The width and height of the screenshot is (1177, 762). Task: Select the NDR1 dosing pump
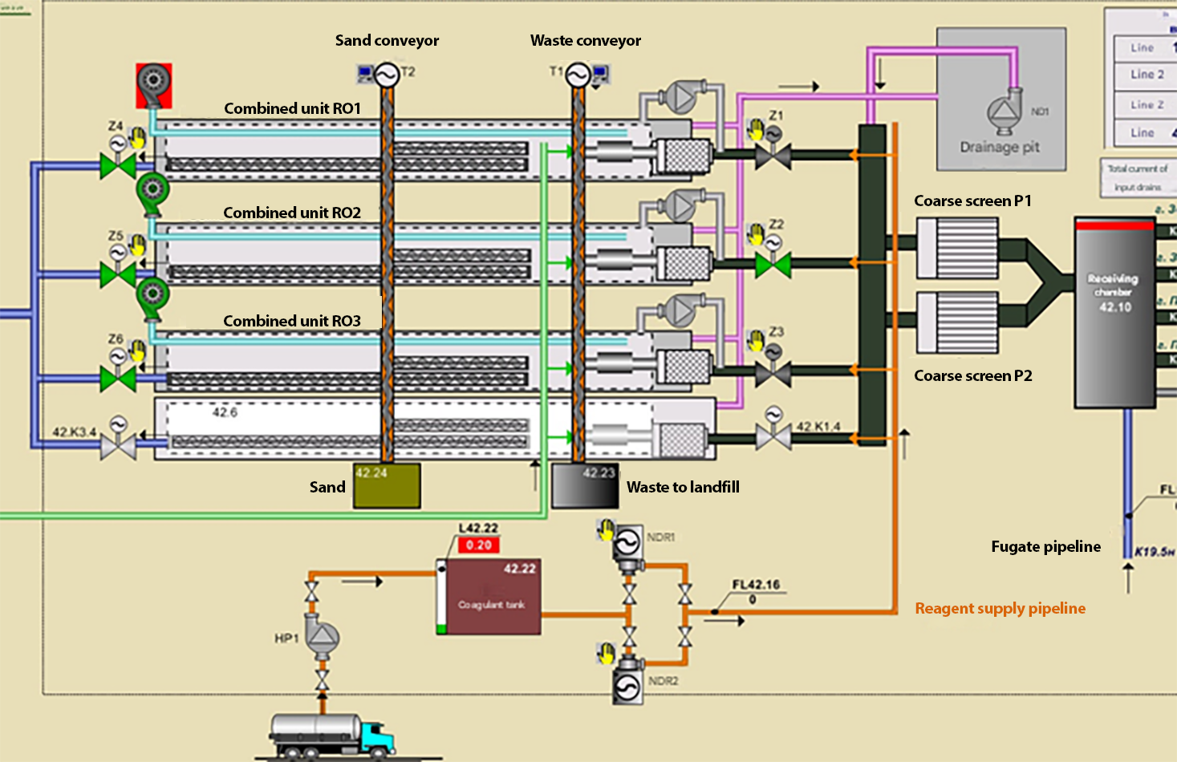[x=627, y=544]
